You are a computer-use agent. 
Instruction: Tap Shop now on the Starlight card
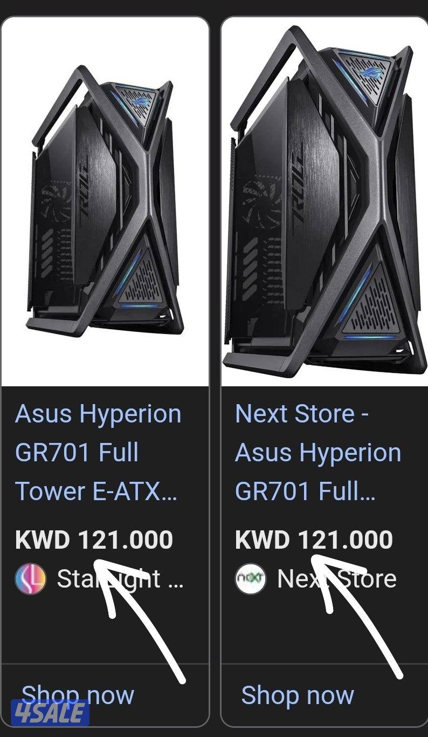pos(77,695)
